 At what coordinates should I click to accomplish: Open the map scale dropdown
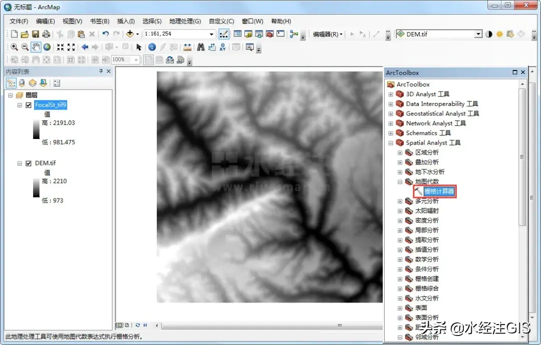[x=212, y=34]
